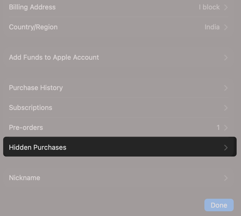The image size is (241, 216).
Task: Click the pre-orders count badge showing 1
Action: (x=218, y=127)
